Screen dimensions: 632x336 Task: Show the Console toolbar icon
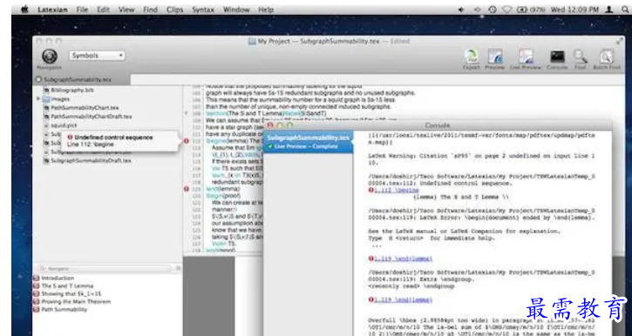[x=557, y=57]
